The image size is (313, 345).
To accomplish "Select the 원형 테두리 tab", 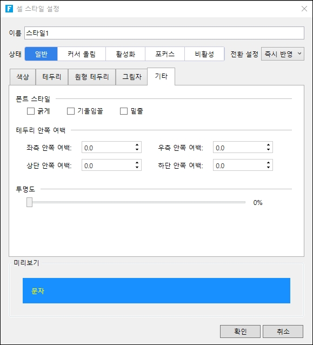I will [x=92, y=77].
